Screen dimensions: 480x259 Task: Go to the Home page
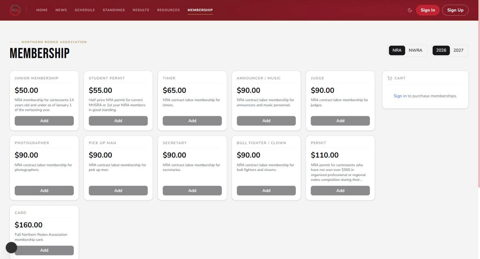[x=42, y=10]
